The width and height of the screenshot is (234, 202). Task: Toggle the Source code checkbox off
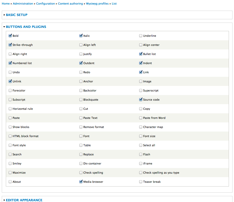(141, 100)
